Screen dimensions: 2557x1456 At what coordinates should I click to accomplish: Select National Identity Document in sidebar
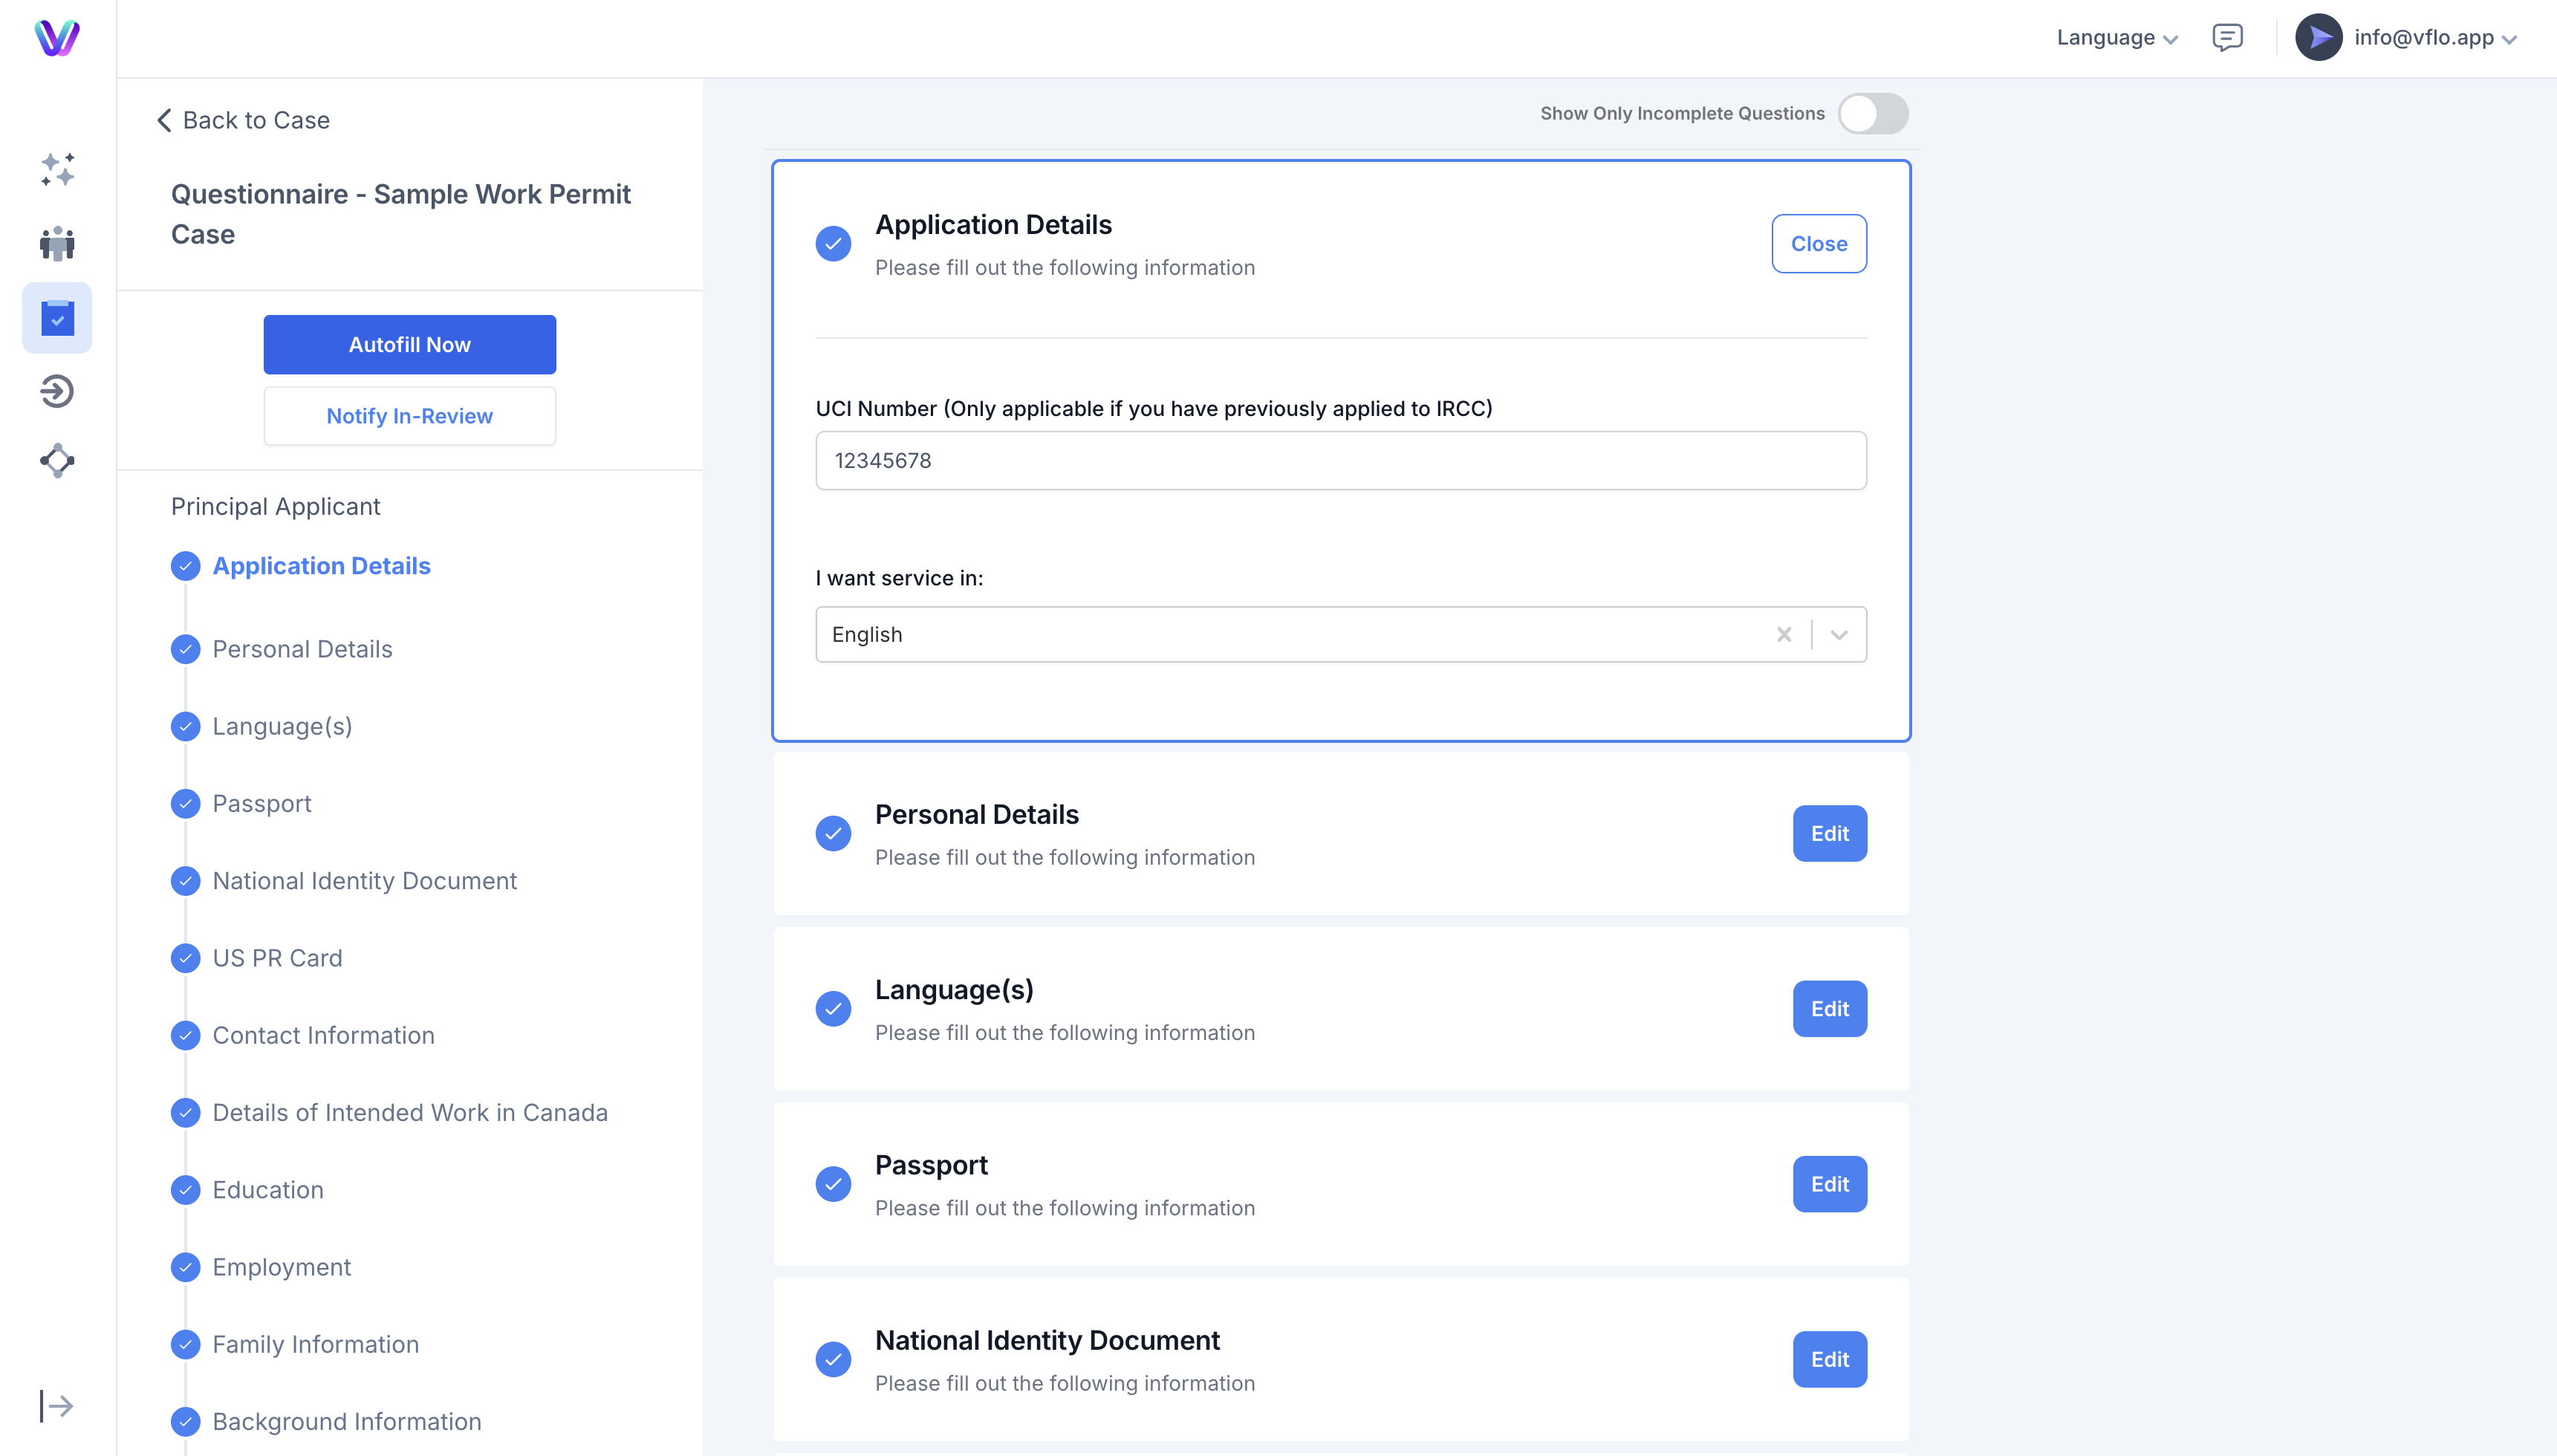(364, 881)
